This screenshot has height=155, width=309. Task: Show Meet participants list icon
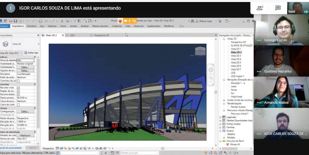pyautogui.click(x=260, y=8)
